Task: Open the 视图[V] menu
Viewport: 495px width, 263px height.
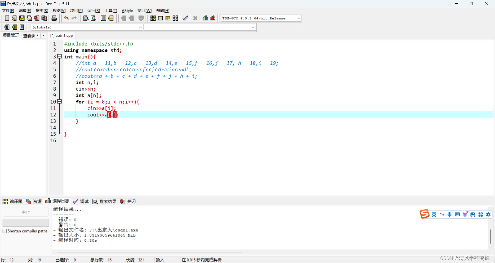Action: [x=59, y=11]
